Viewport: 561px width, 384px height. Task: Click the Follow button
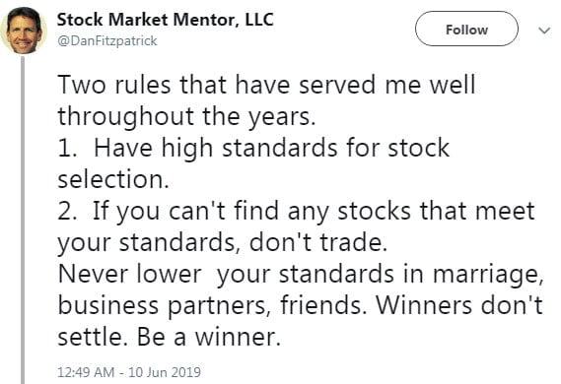(x=466, y=29)
